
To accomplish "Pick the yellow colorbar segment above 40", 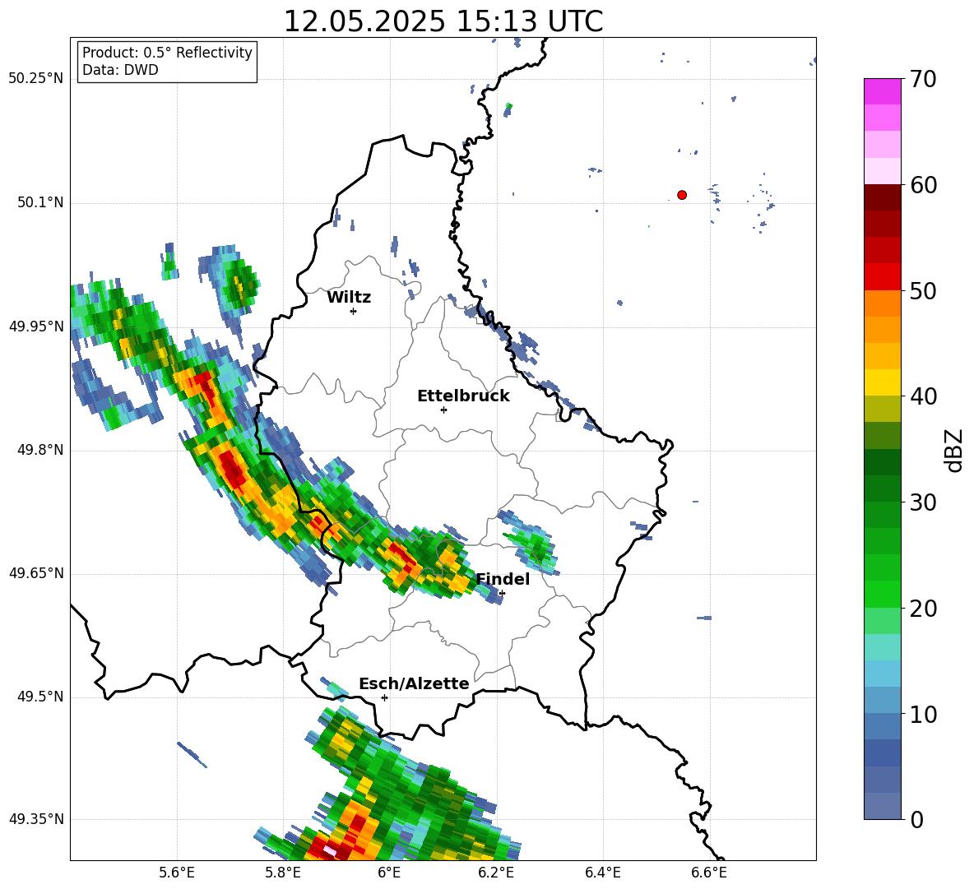I will click(882, 382).
